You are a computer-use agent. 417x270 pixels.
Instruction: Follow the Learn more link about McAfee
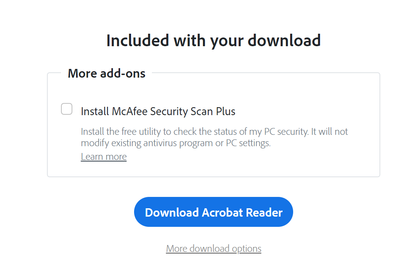(x=104, y=157)
